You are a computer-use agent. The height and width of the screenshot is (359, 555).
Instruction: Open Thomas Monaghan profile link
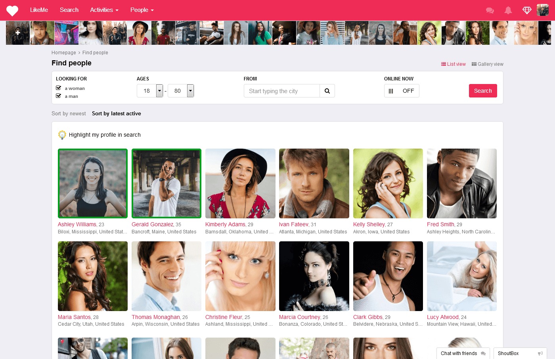(x=156, y=317)
